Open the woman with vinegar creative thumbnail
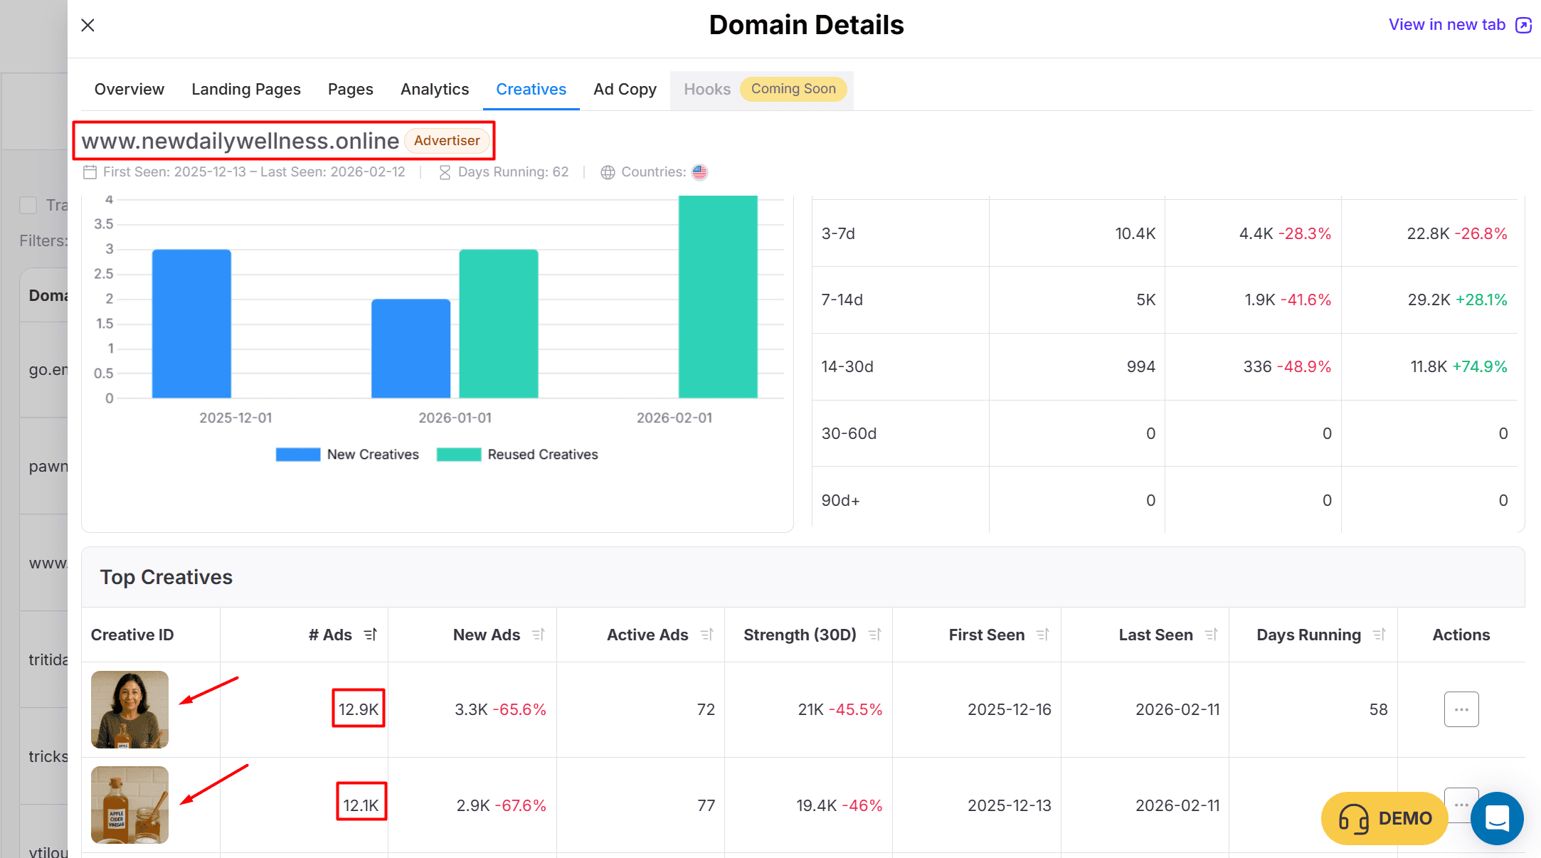This screenshot has height=858, width=1541. click(x=129, y=709)
